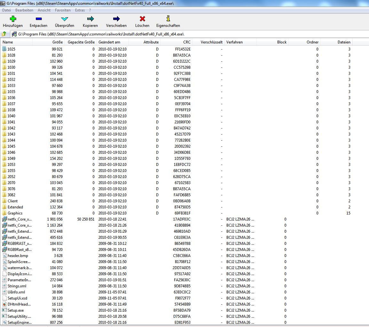
Task: Go up one folder level icon
Action: click(4, 34)
